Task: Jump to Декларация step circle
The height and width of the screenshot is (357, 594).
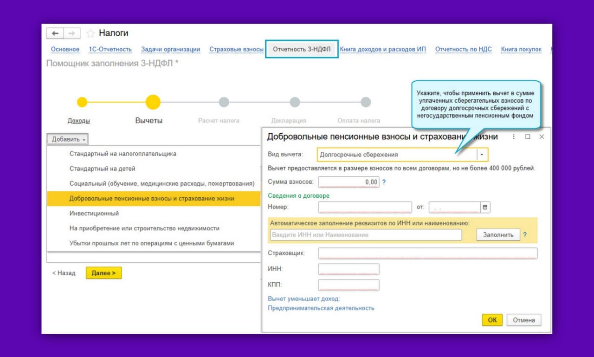Action: click(295, 102)
